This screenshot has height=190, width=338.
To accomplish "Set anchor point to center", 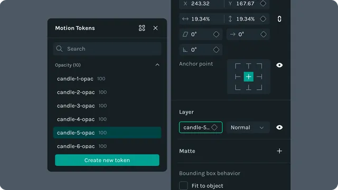I will coord(249,77).
